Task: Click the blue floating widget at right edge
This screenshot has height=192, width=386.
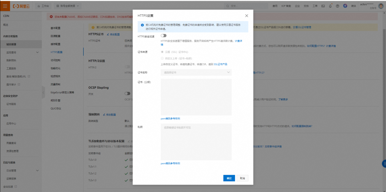Action: [x=384, y=163]
